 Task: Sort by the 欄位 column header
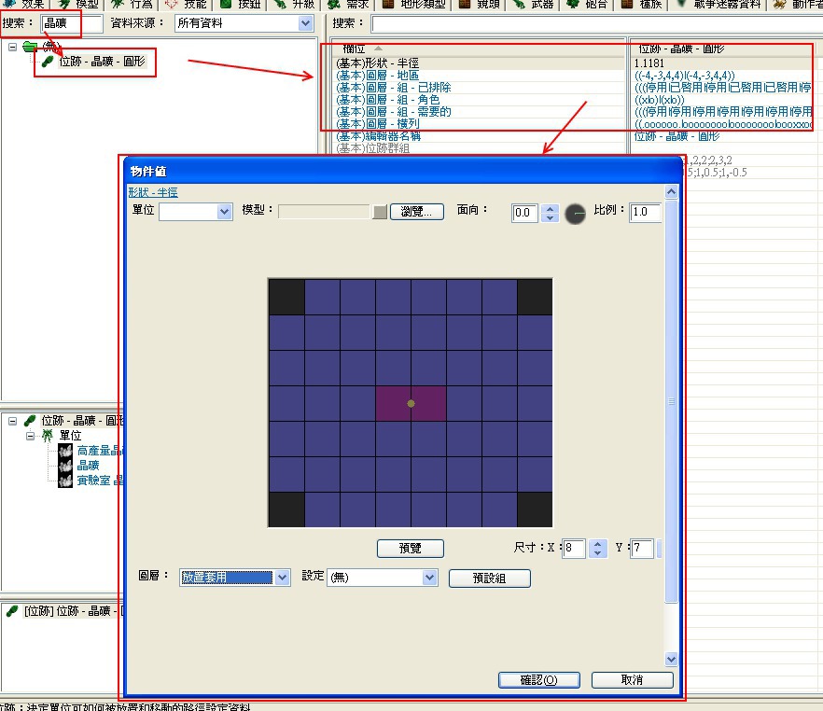[x=478, y=49]
